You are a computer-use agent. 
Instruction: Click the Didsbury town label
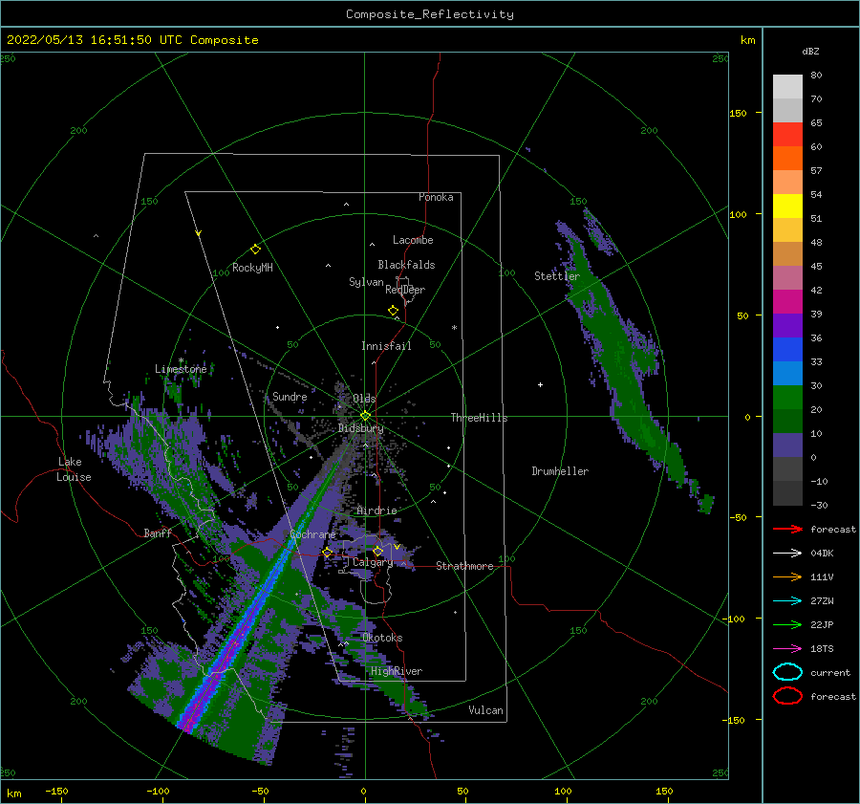360,428
